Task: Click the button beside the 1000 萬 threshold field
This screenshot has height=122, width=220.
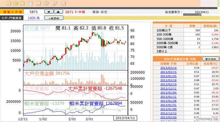Action: coord(54,18)
